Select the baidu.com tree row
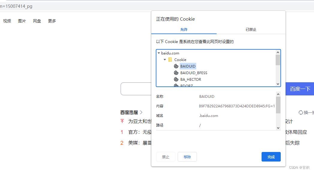Viewport: 314px width, 172px height. point(170,53)
